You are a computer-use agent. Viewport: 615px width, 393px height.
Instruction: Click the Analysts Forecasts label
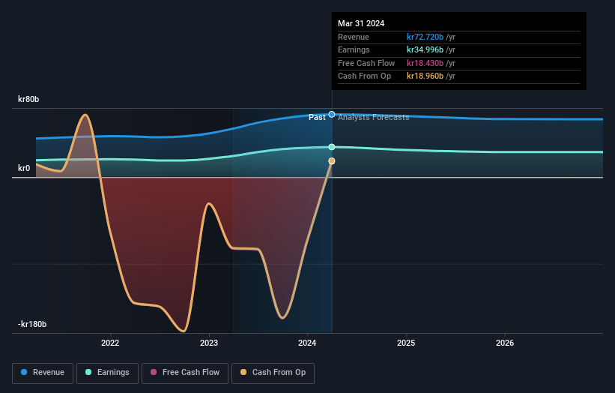(373, 117)
